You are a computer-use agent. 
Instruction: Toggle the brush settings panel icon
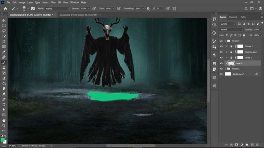click(x=33, y=9)
